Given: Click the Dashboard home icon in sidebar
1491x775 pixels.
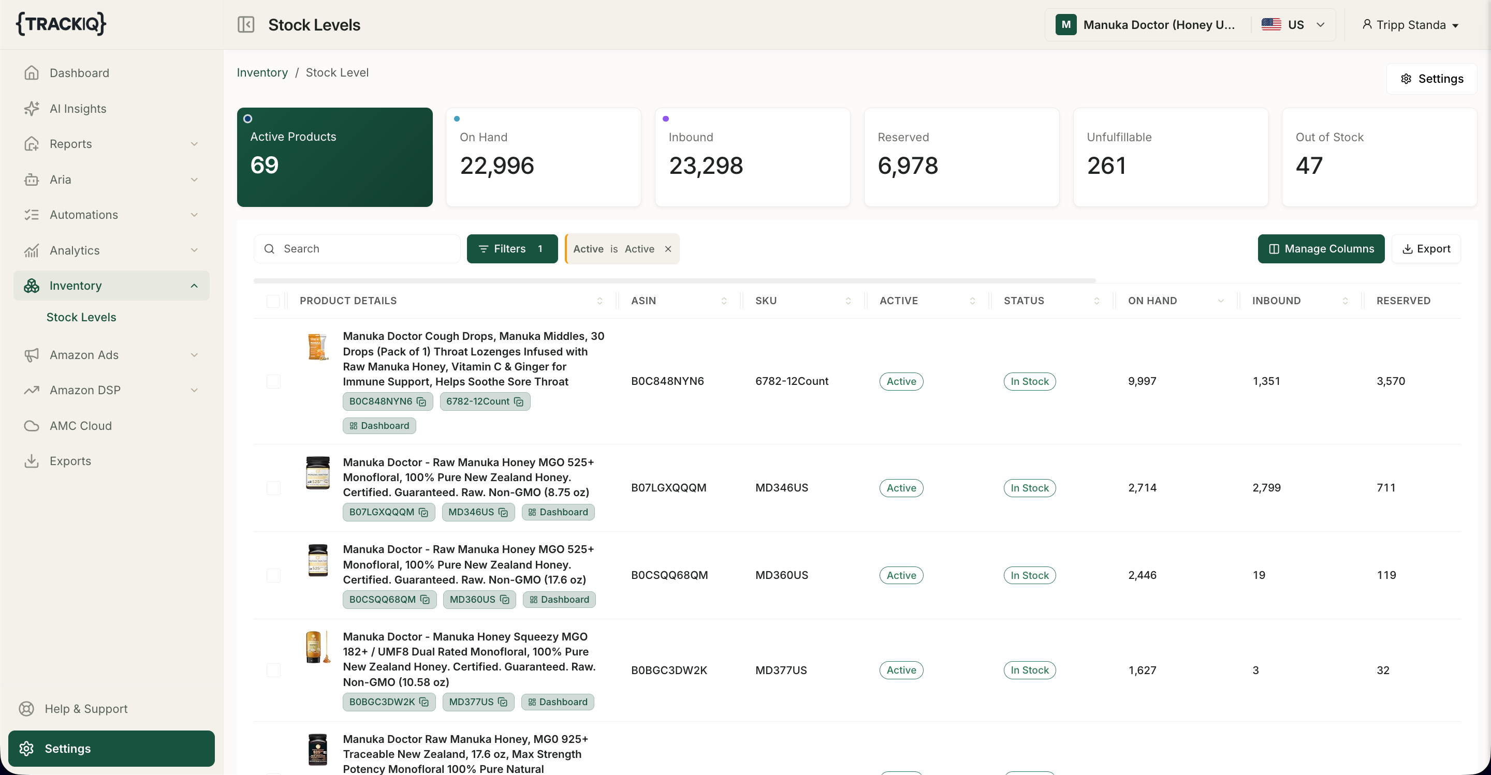Looking at the screenshot, I should click(x=32, y=73).
